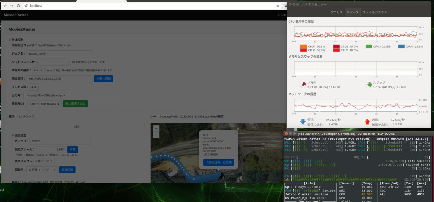Click the green 静止画書き出し button
Viewport: 434px width, 202px height.
(x=75, y=104)
